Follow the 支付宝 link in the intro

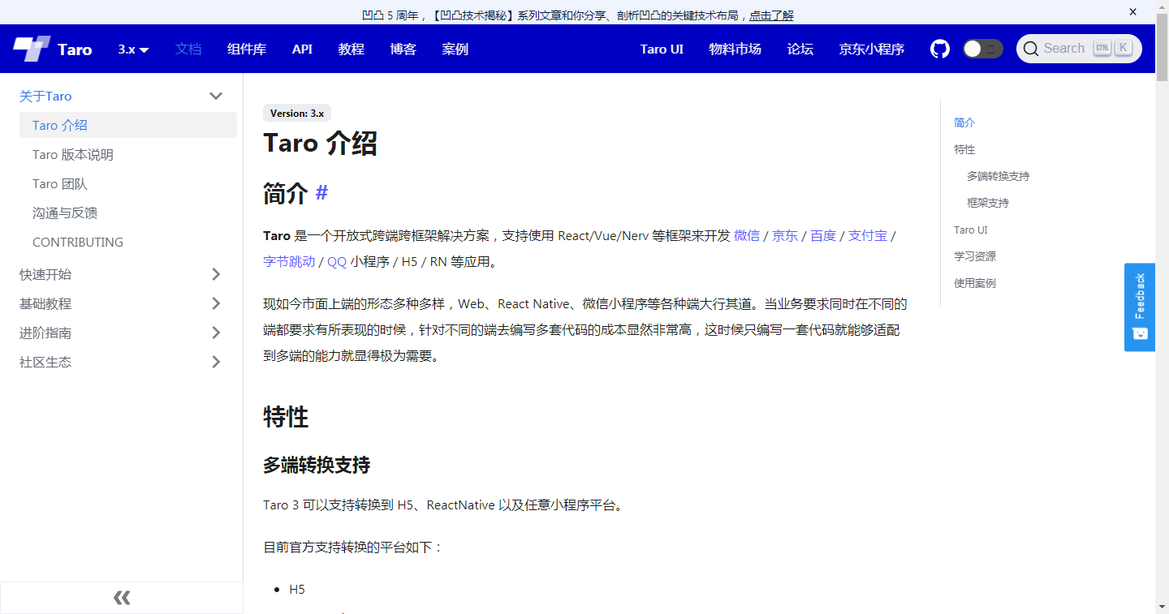pos(868,235)
